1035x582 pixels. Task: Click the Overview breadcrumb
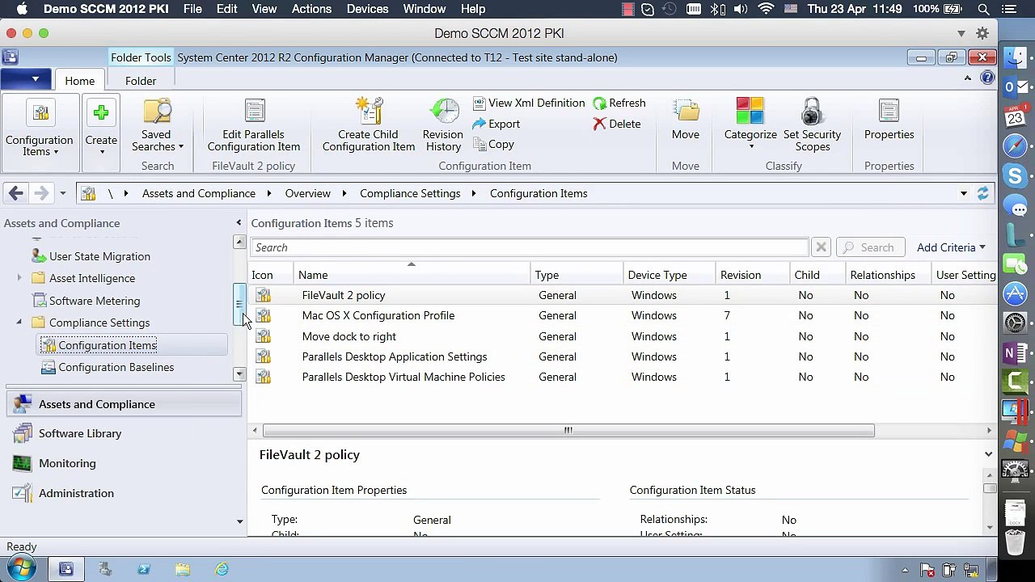pyautogui.click(x=307, y=193)
